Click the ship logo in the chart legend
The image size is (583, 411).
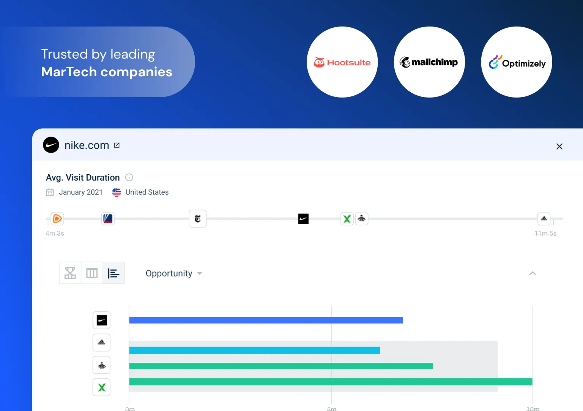(102, 365)
